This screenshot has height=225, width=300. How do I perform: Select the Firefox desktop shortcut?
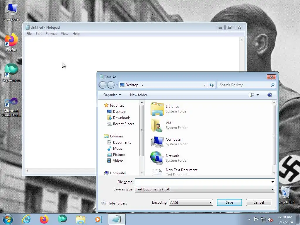[11, 42]
